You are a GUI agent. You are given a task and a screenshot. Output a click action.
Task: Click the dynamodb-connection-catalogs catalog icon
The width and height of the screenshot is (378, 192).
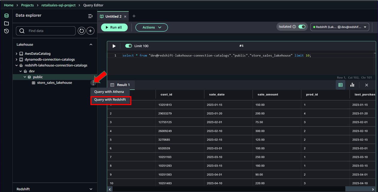pos(21,59)
